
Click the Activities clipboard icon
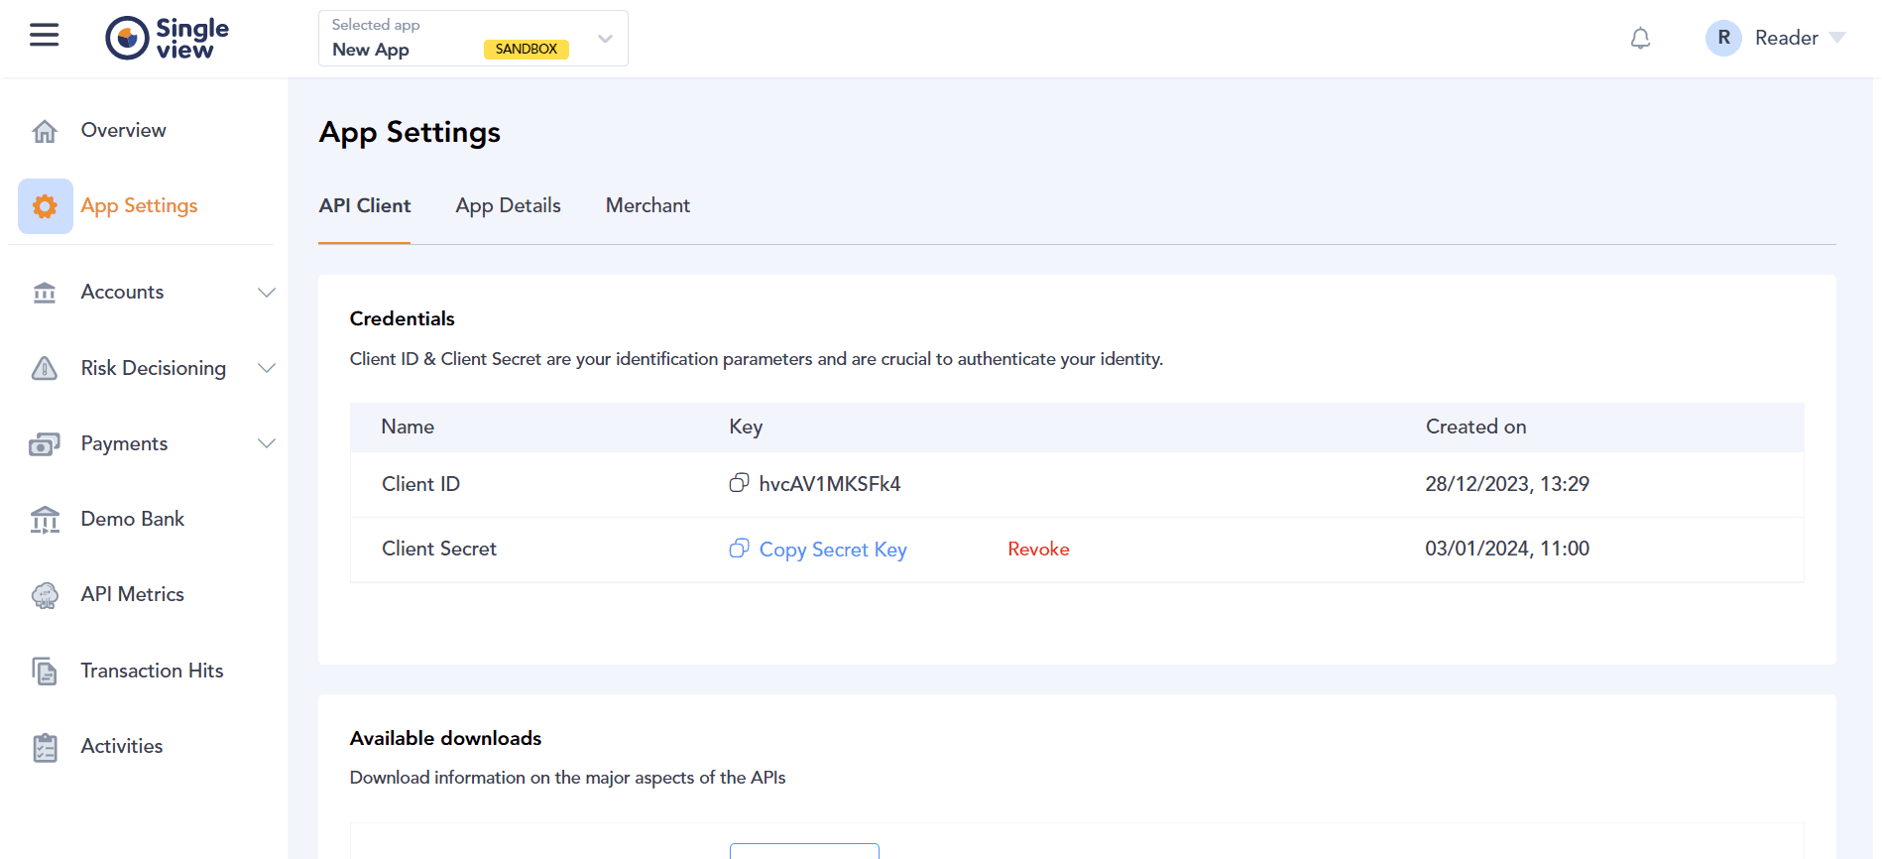click(x=45, y=747)
